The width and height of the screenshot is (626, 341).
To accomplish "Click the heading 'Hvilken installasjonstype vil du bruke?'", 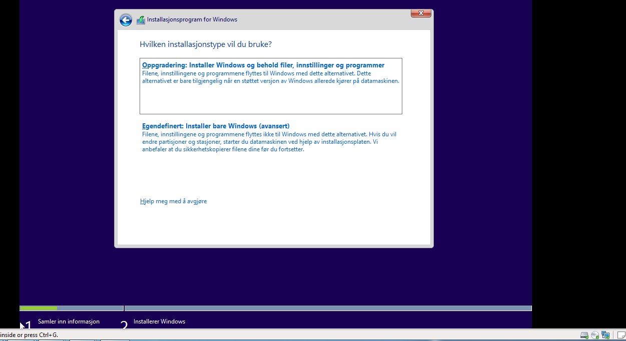I will [x=206, y=44].
